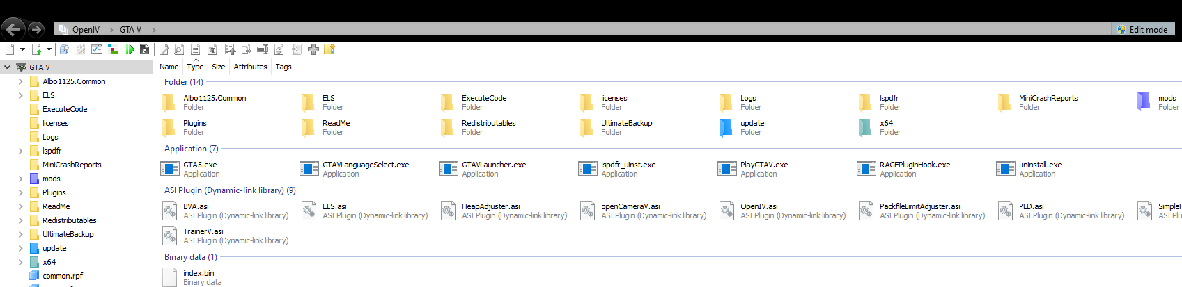
Task: Click the back navigation arrow
Action: coord(12,29)
